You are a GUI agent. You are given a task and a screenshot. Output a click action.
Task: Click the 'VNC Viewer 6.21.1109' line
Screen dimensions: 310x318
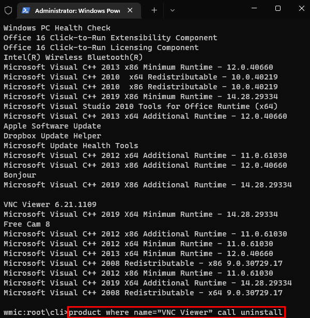tap(50, 204)
